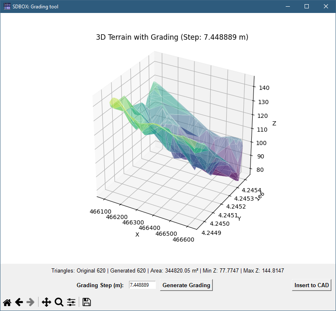Click the Y axis label
Screen dimensions: 336x311
[239, 218]
